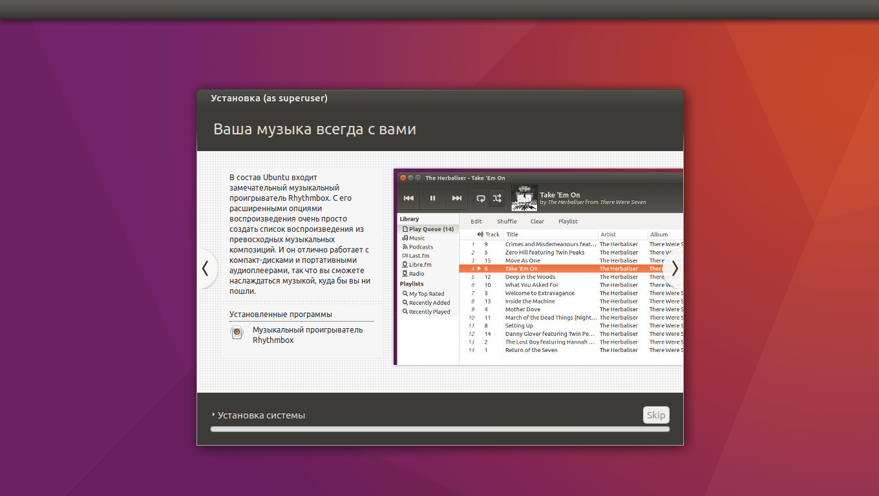Expand the Установка системы details triangle

click(x=213, y=415)
